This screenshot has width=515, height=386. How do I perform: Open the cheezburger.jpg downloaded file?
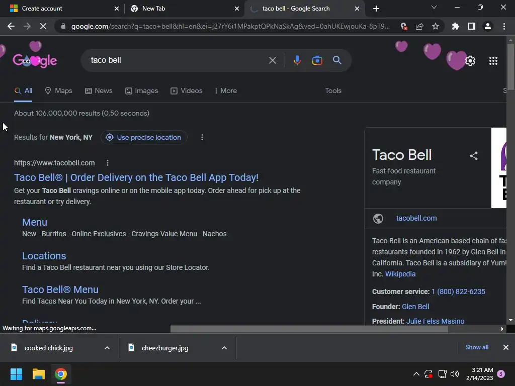[x=165, y=348]
